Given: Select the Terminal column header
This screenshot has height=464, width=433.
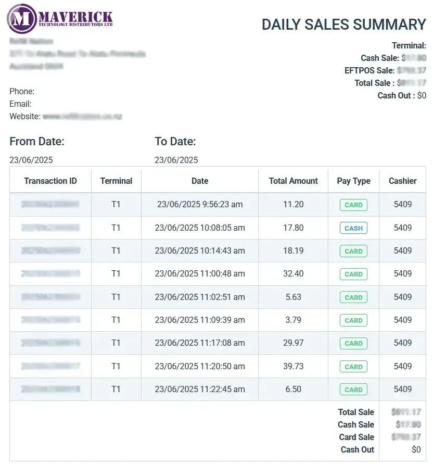Looking at the screenshot, I should tap(116, 181).
